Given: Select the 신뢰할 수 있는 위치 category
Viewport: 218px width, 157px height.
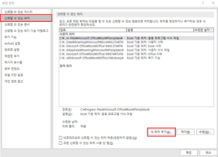Looking at the screenshot, I should click(26, 18).
